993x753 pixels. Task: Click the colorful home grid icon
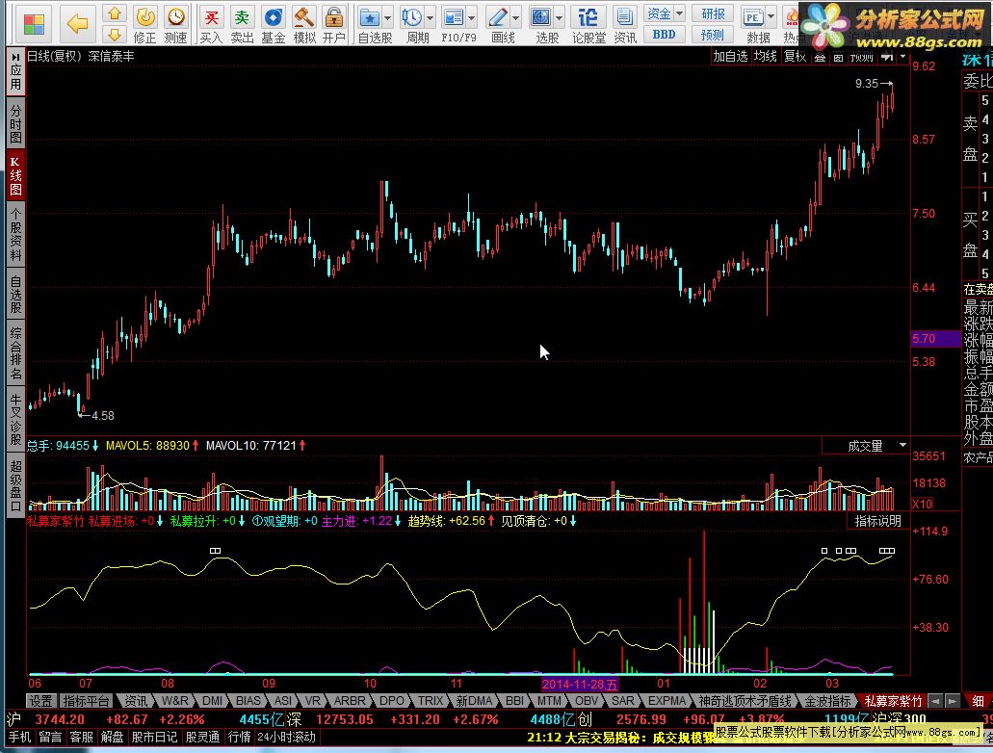point(34,24)
